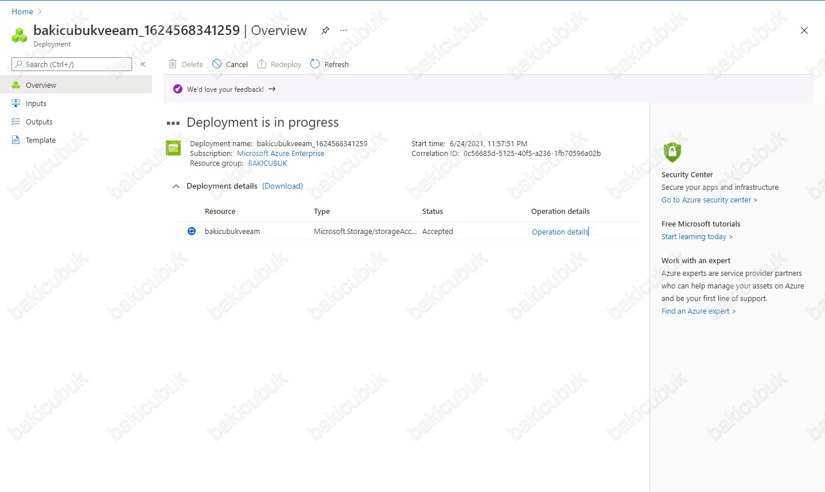Focus the Search (Ctrl+/) field
The width and height of the screenshot is (825, 492).
point(72,64)
